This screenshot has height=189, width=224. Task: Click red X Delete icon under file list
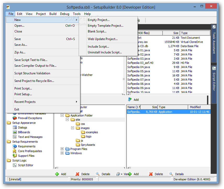tap(151, 174)
